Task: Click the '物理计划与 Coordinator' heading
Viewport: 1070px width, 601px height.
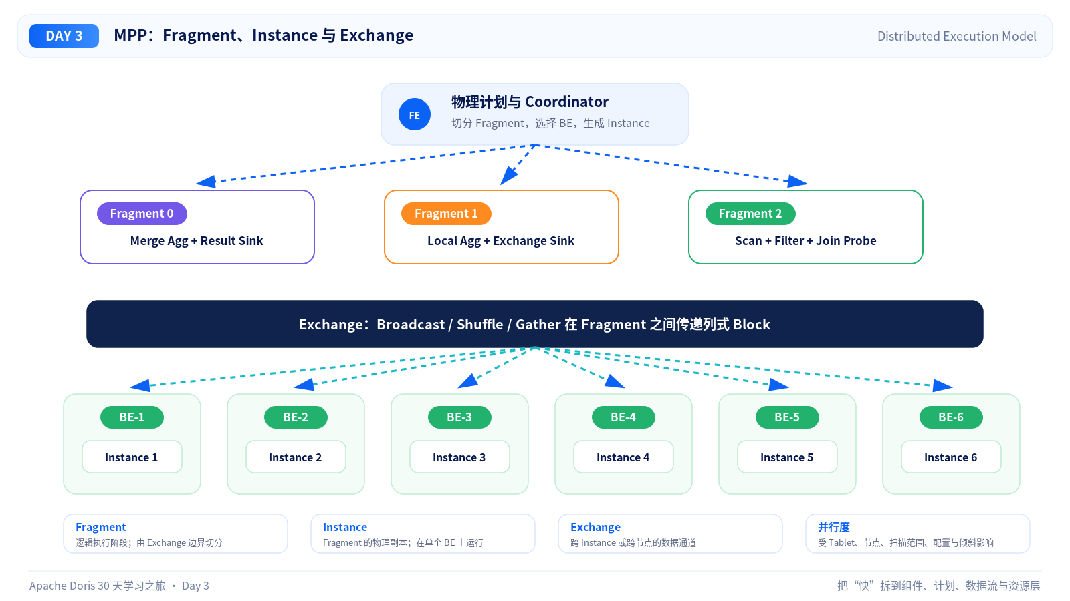Action: tap(530, 102)
